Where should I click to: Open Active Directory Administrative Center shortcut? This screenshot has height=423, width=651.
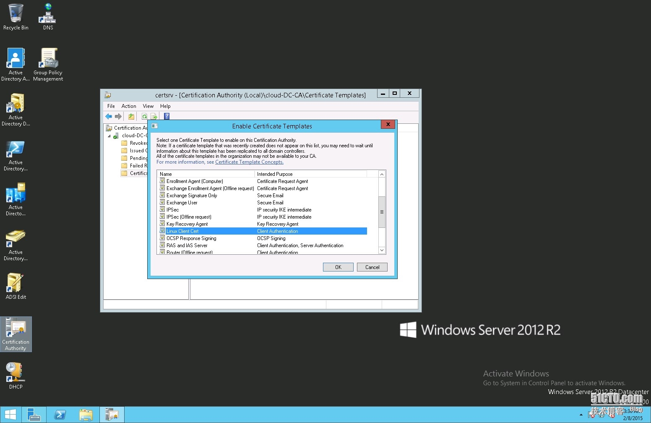point(16,64)
